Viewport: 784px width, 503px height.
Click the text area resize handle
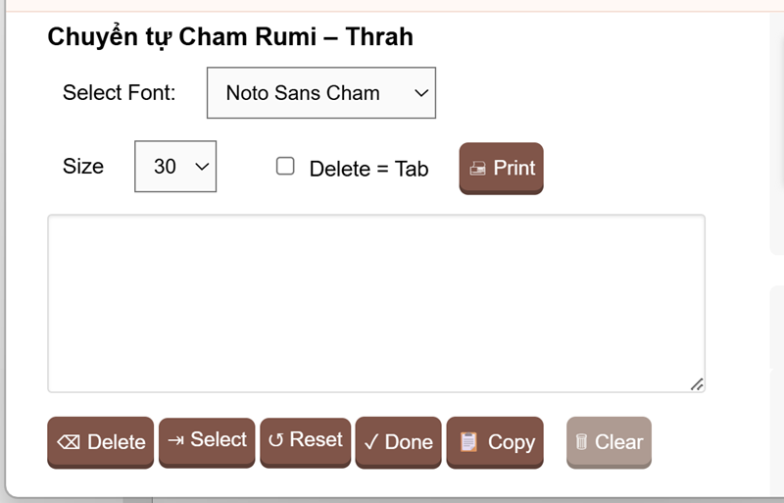click(x=697, y=384)
